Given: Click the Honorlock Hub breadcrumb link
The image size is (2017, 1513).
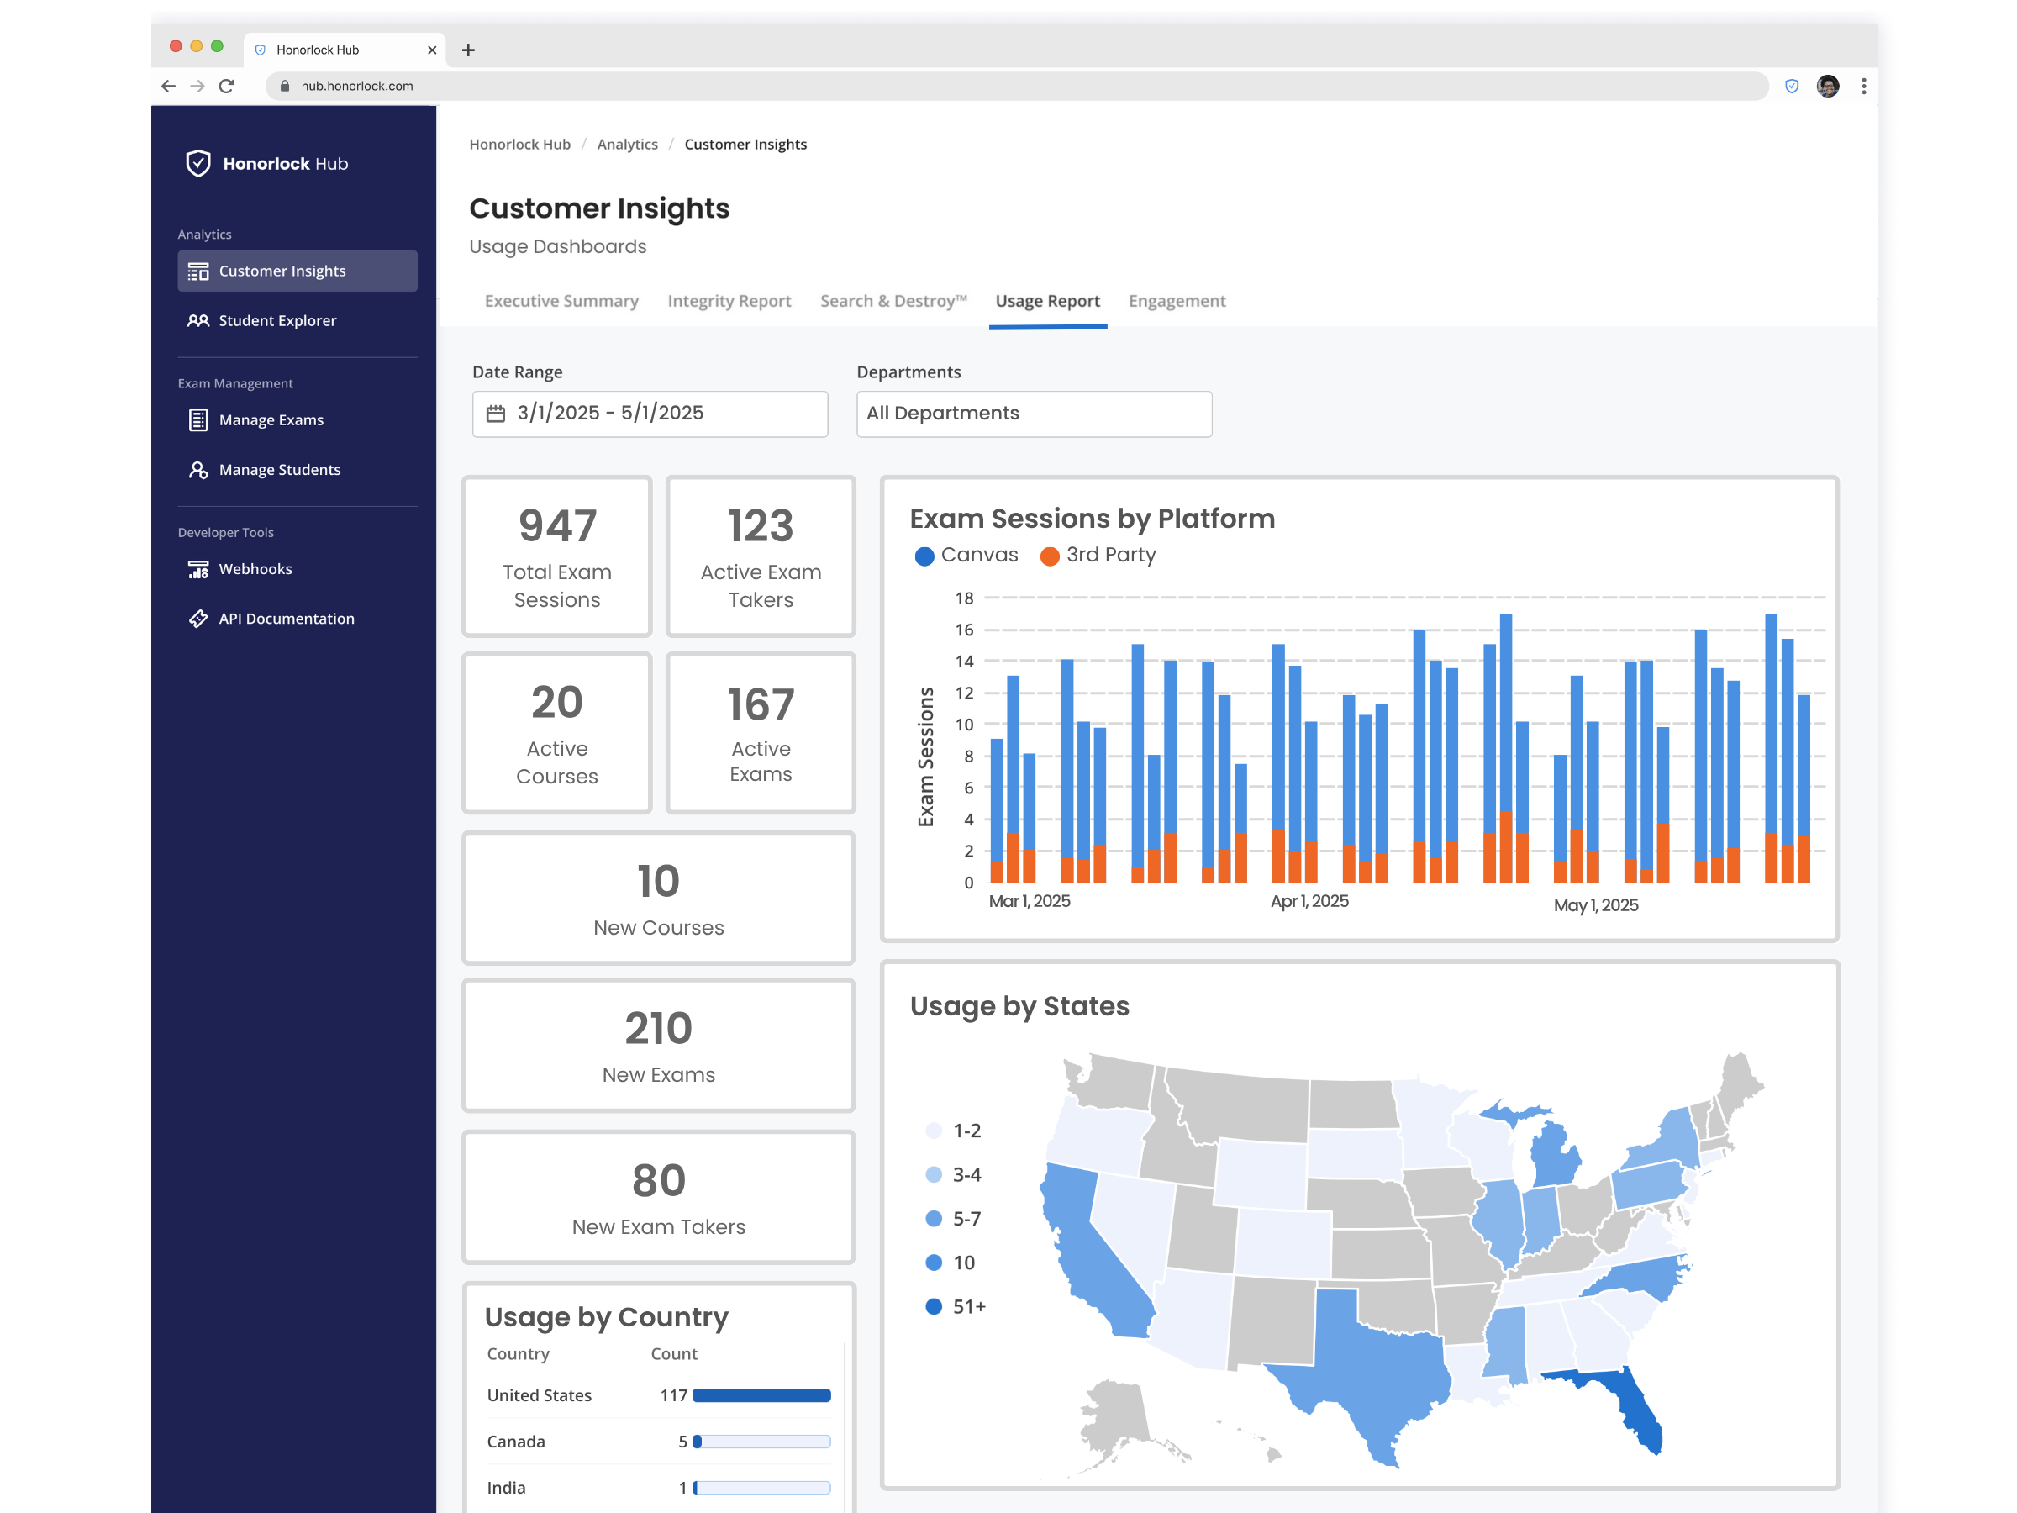Looking at the screenshot, I should tap(519, 144).
